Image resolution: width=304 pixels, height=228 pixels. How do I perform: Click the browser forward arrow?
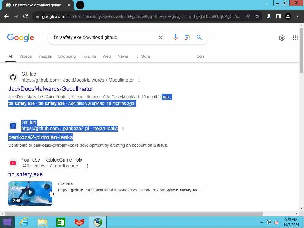coord(16,17)
